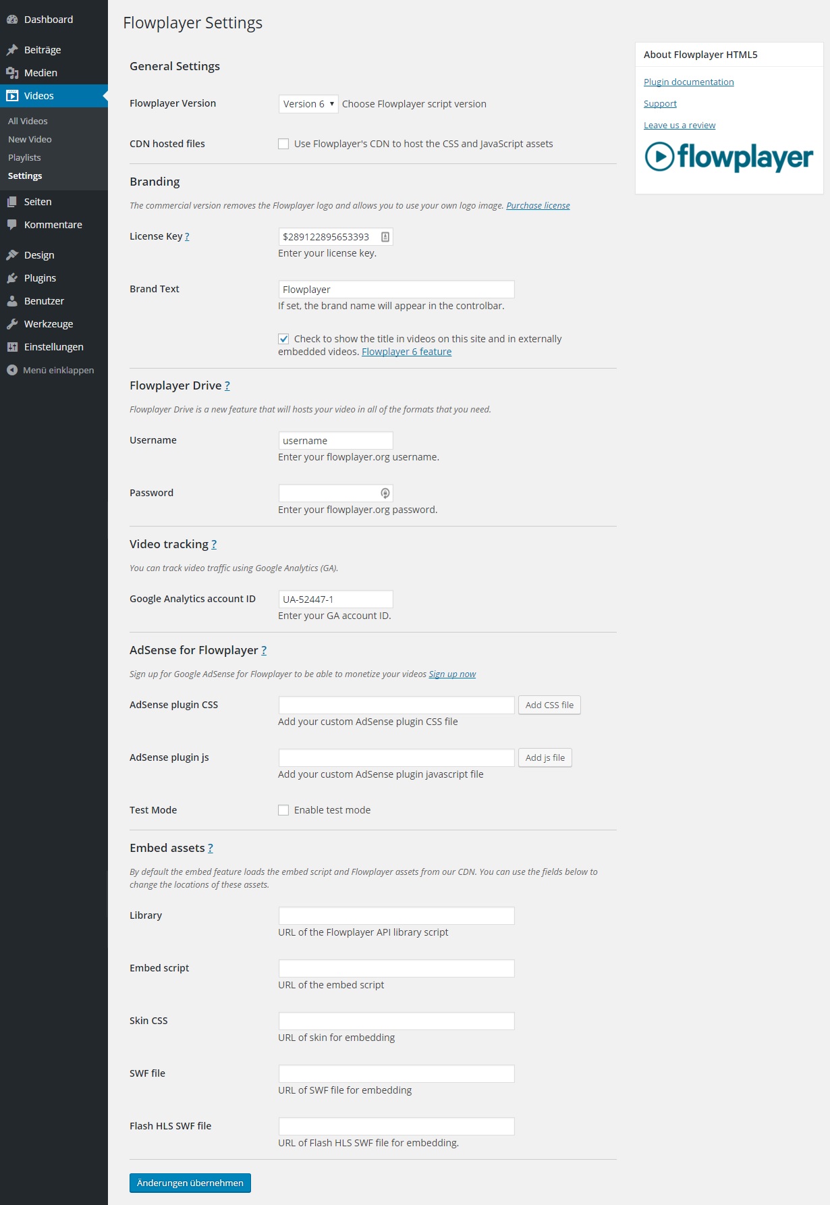
Task: Click into License Key input field
Action: click(x=335, y=237)
